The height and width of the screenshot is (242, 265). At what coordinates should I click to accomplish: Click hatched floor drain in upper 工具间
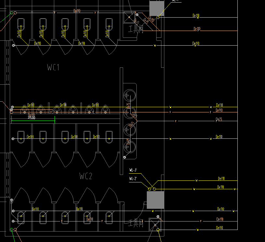[137, 15]
